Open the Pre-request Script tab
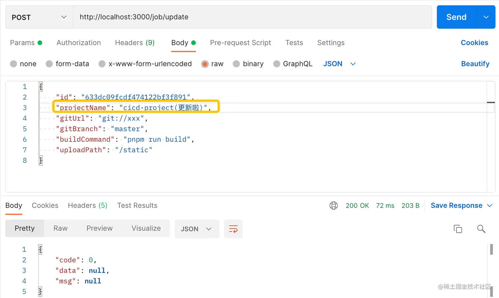 pyautogui.click(x=240, y=43)
